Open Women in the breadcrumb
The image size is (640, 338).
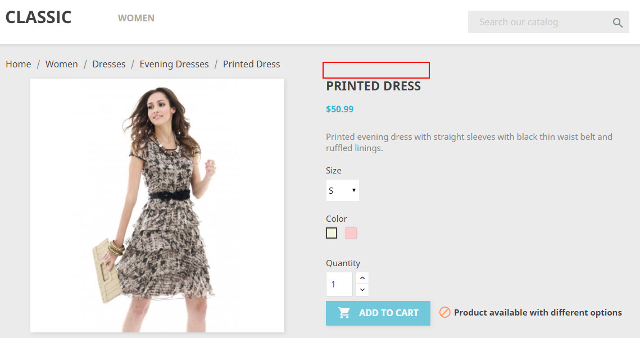click(x=62, y=64)
